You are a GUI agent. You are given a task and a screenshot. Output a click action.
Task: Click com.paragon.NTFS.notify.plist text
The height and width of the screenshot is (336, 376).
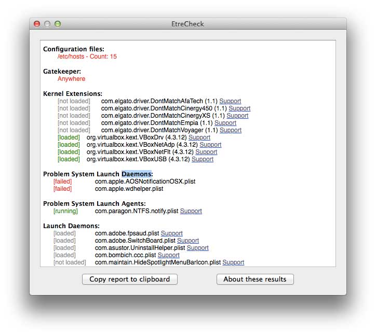(137, 211)
